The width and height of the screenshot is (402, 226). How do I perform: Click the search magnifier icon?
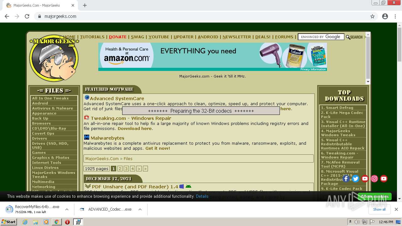point(348,37)
